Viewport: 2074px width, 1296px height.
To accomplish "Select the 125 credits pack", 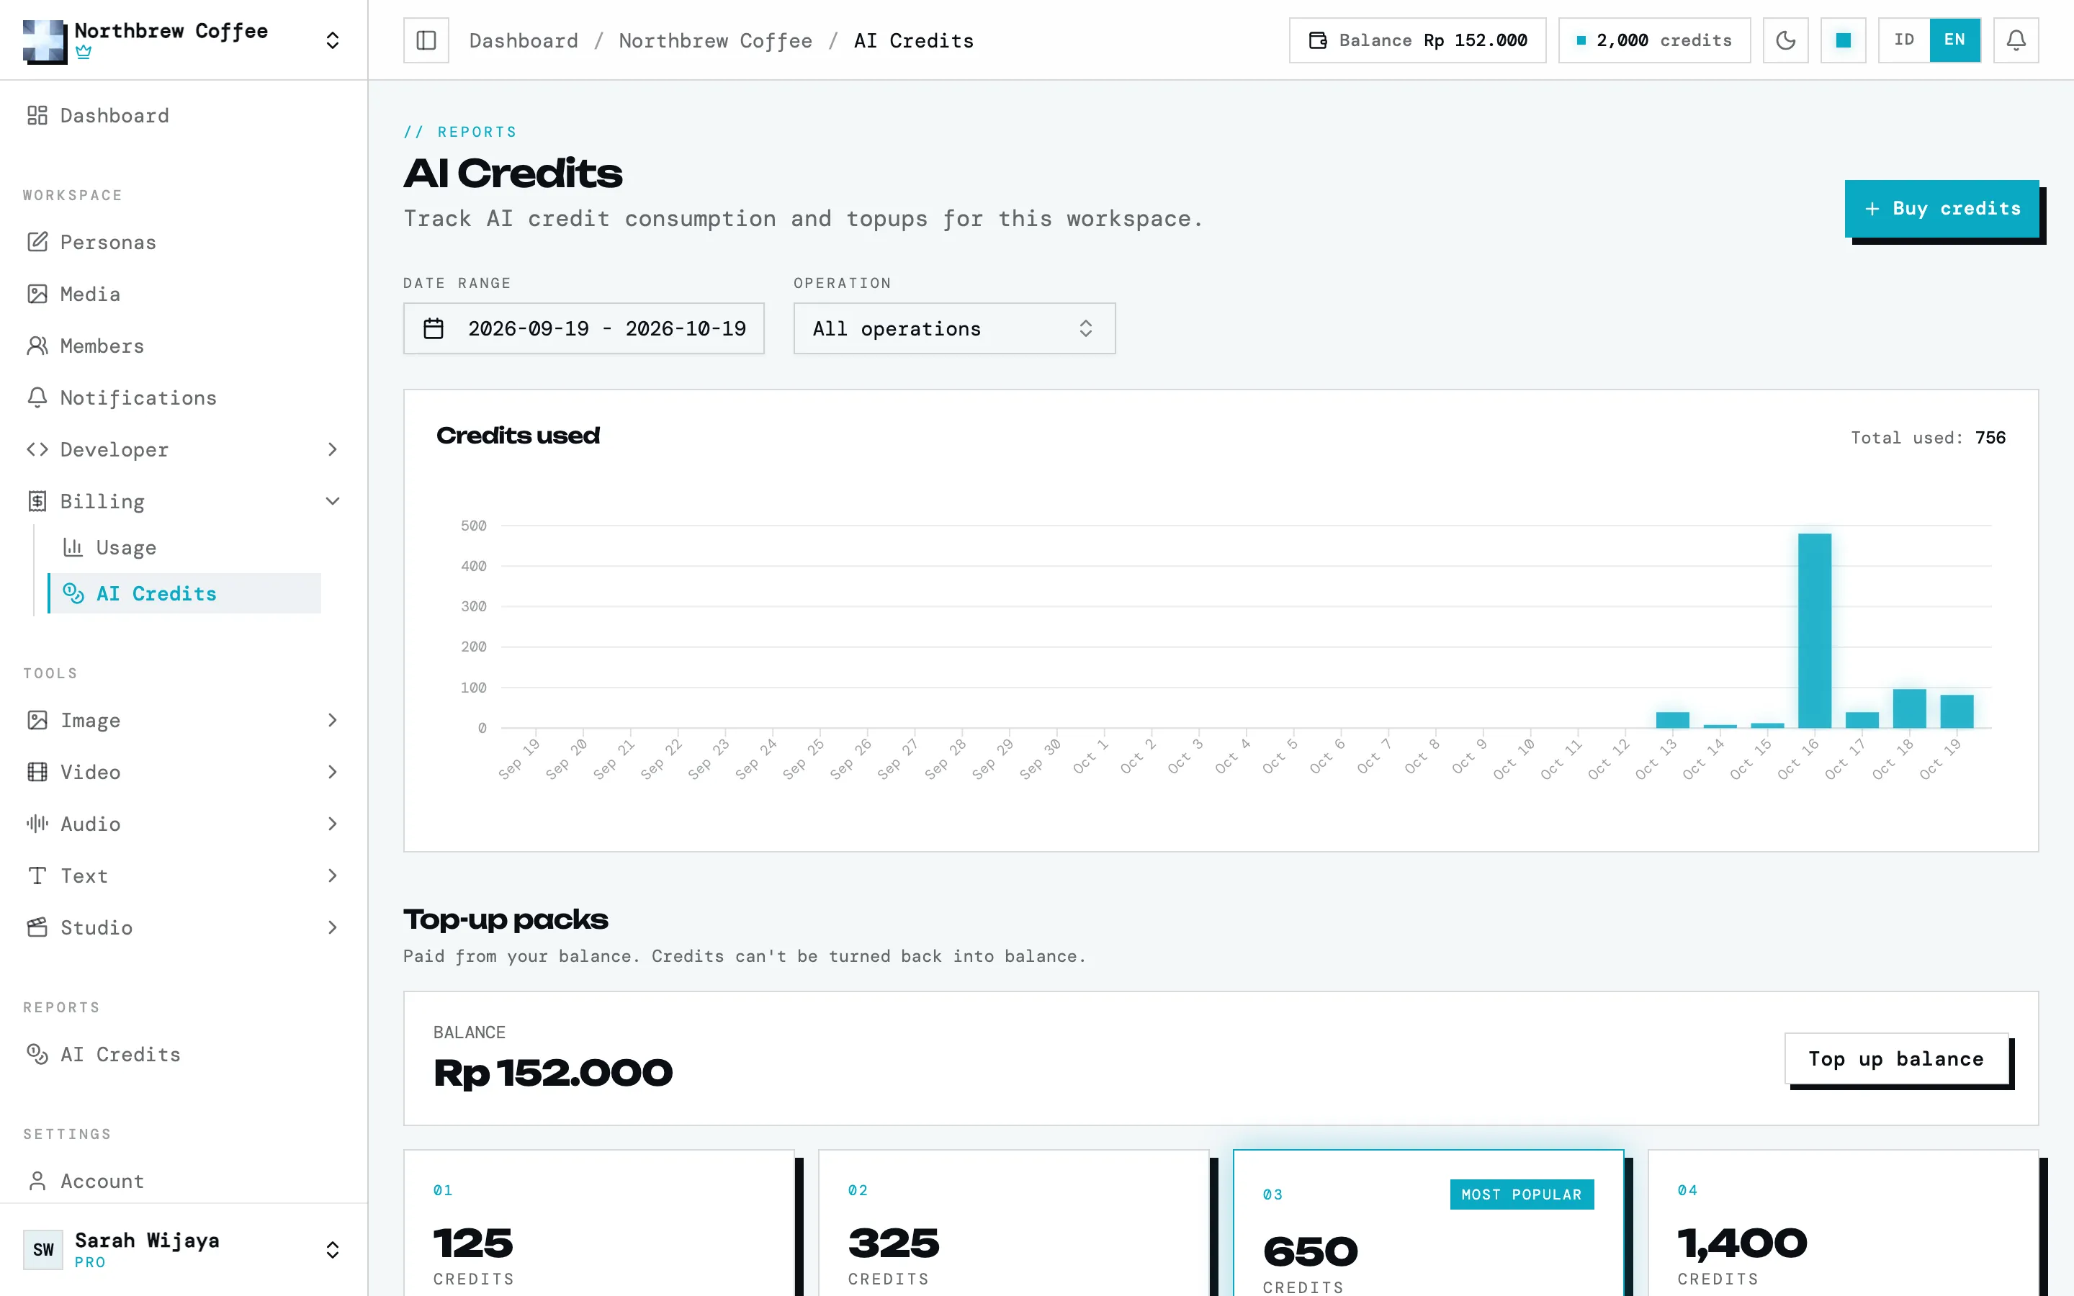I will tap(599, 1224).
